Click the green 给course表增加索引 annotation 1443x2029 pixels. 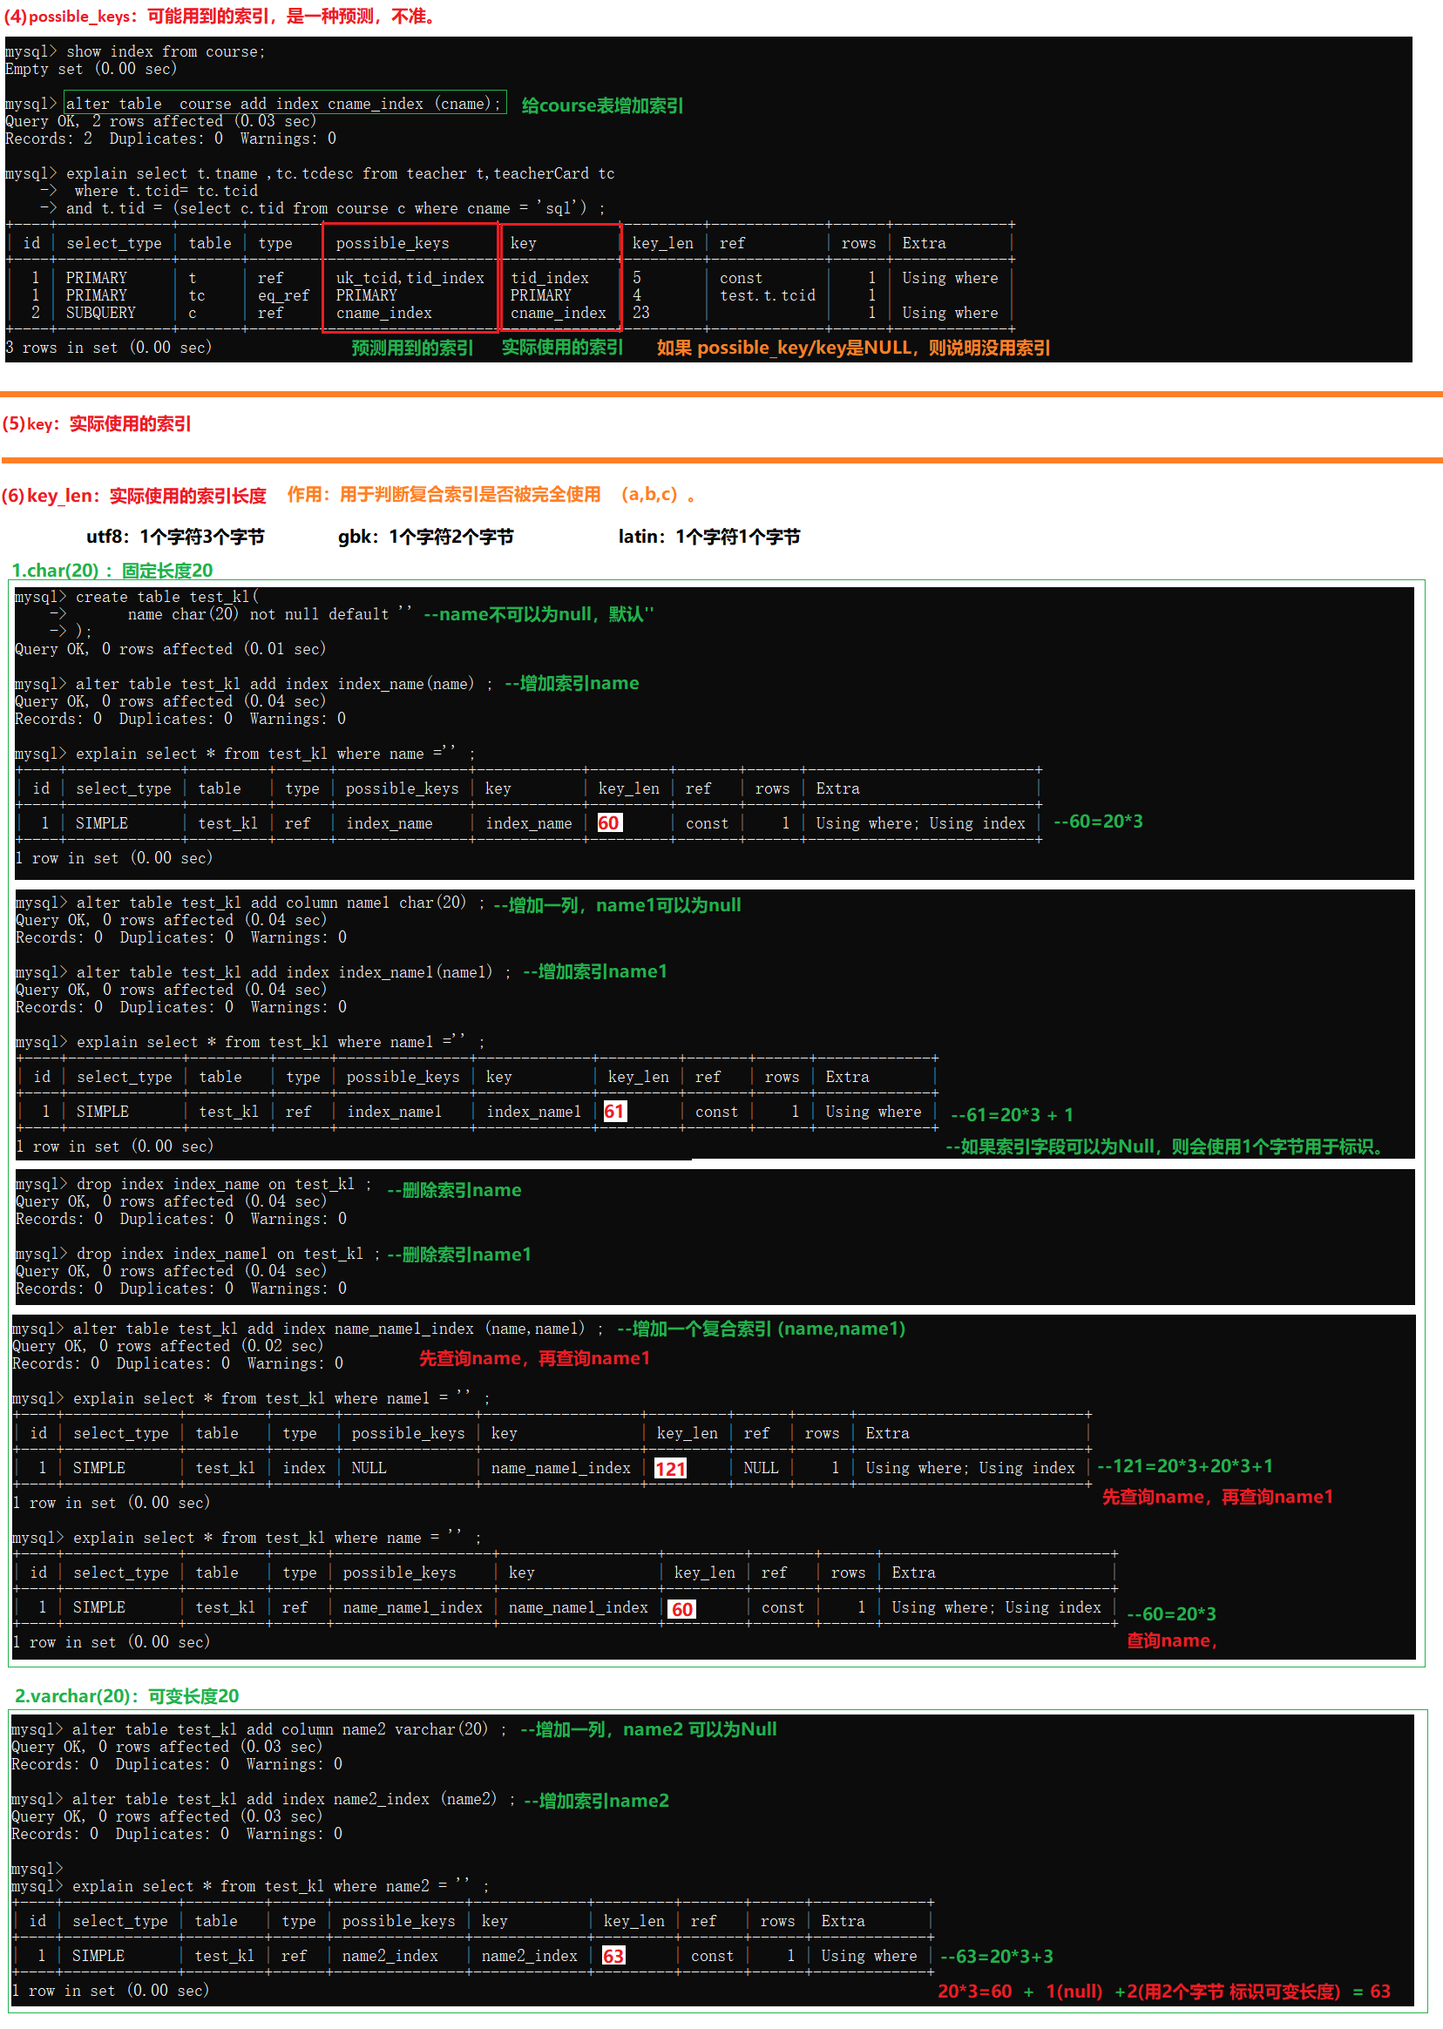tap(602, 105)
